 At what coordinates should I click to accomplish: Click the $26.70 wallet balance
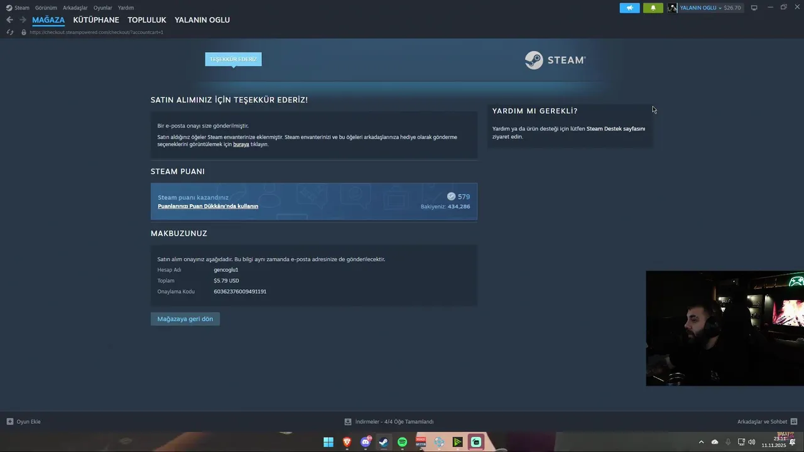732,8
